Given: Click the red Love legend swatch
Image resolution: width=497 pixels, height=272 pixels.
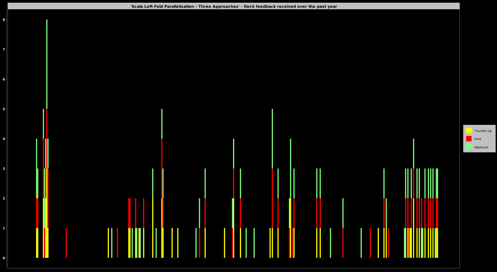Looking at the screenshot, I should (x=469, y=139).
